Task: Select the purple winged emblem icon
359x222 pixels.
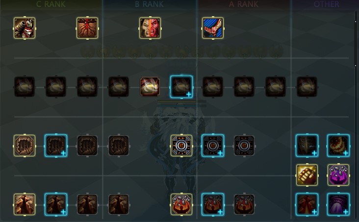Action: (x=338, y=175)
